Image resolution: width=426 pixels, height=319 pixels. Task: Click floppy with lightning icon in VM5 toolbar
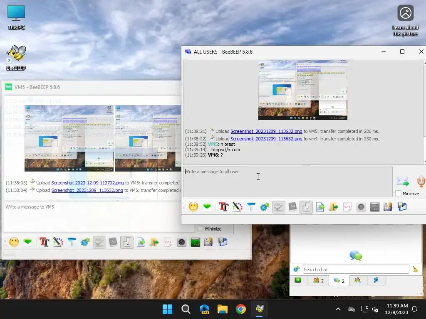209,242
